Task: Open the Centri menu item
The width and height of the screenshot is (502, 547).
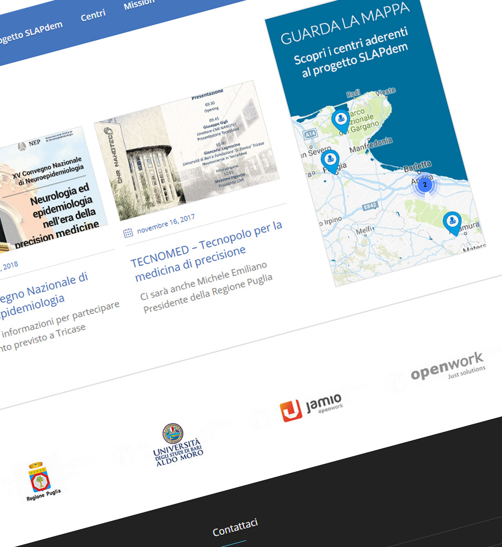Action: coord(93,15)
